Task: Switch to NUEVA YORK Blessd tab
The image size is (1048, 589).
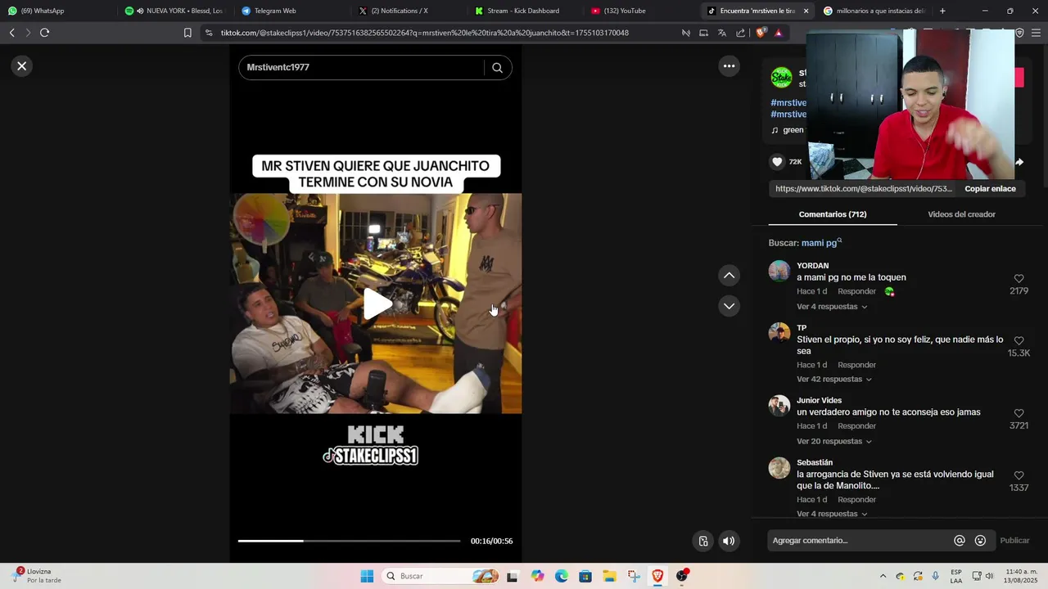Action: click(x=175, y=11)
